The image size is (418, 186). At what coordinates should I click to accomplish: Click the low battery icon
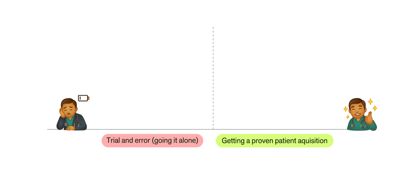83,98
